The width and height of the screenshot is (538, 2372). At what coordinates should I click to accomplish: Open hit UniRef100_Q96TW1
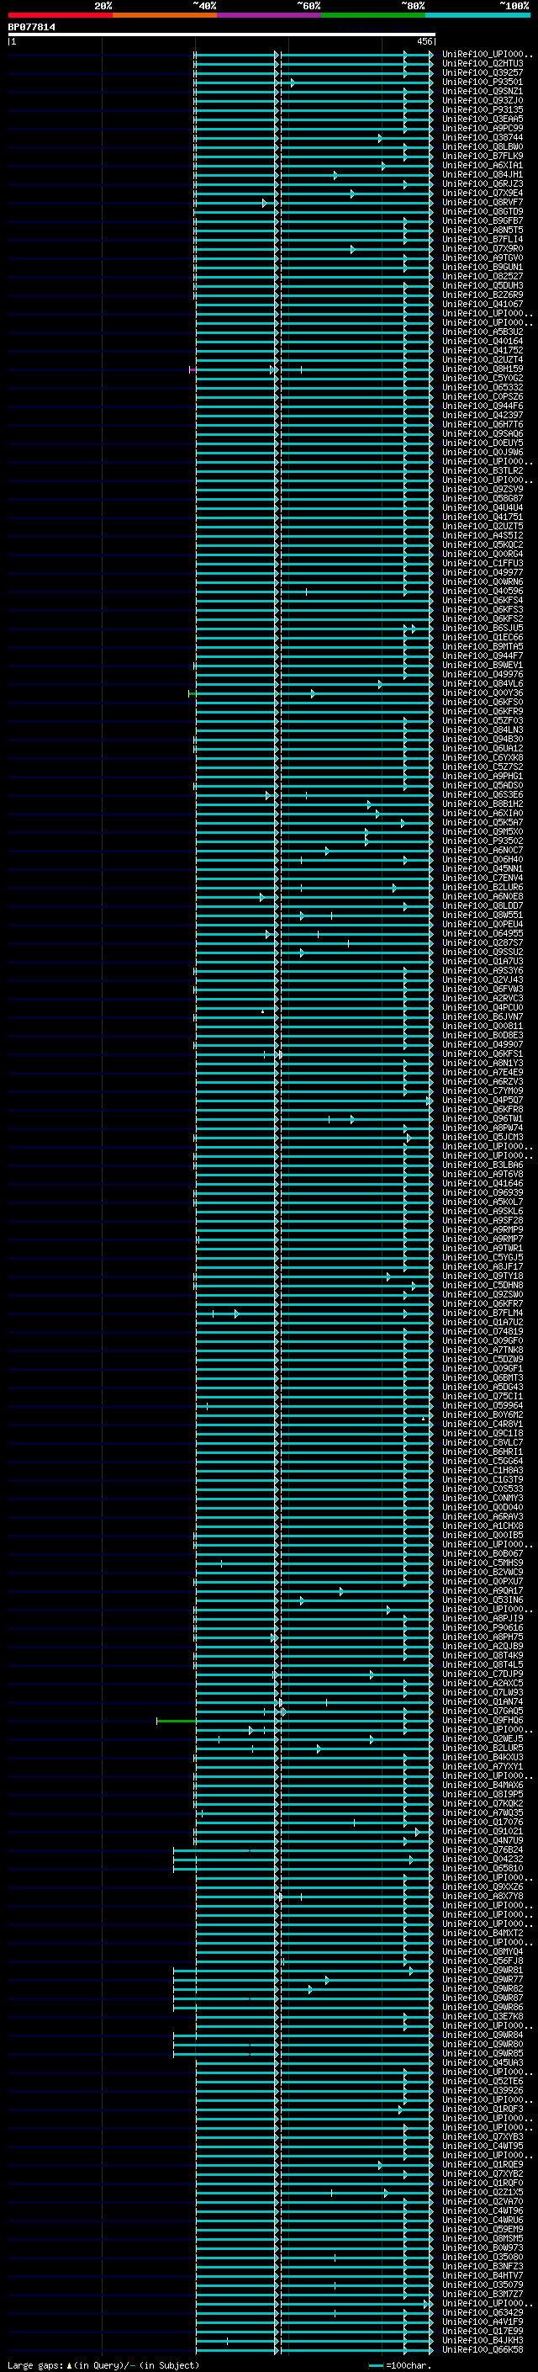click(x=483, y=1119)
